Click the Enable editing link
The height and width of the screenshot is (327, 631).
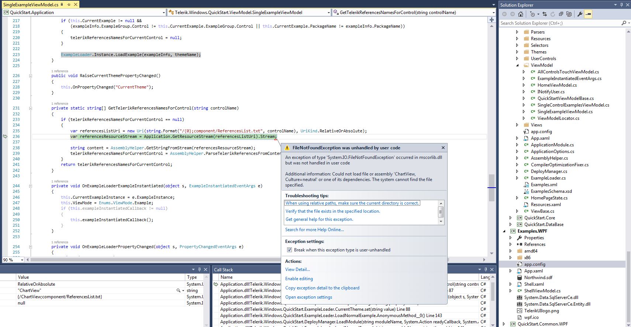tap(299, 279)
